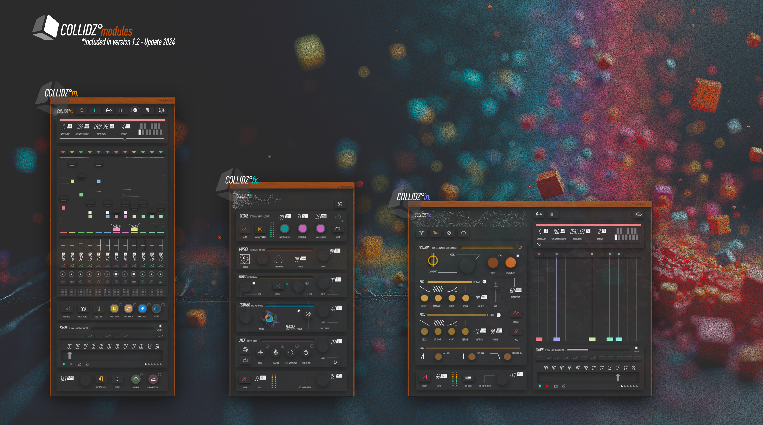This screenshot has width=763, height=425.
Task: Click the Larsen Resonance triangle icon
Action: [x=279, y=259]
